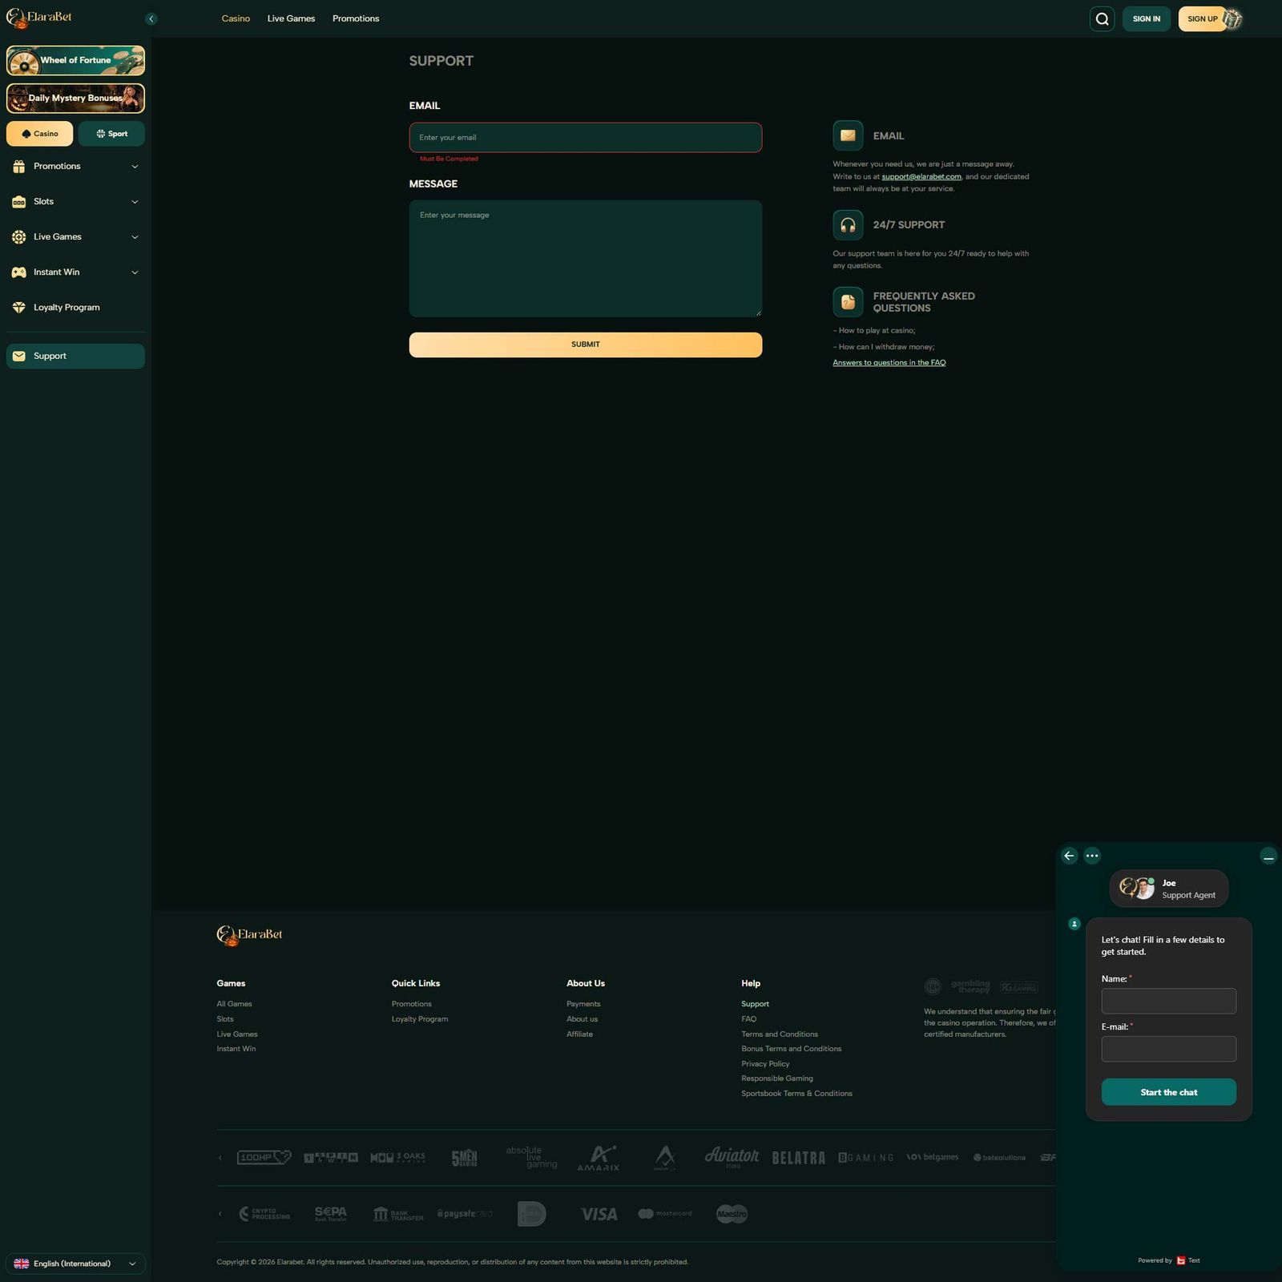This screenshot has height=1282, width=1282.
Task: Click the ElaraBet logo in header
Action: point(39,18)
